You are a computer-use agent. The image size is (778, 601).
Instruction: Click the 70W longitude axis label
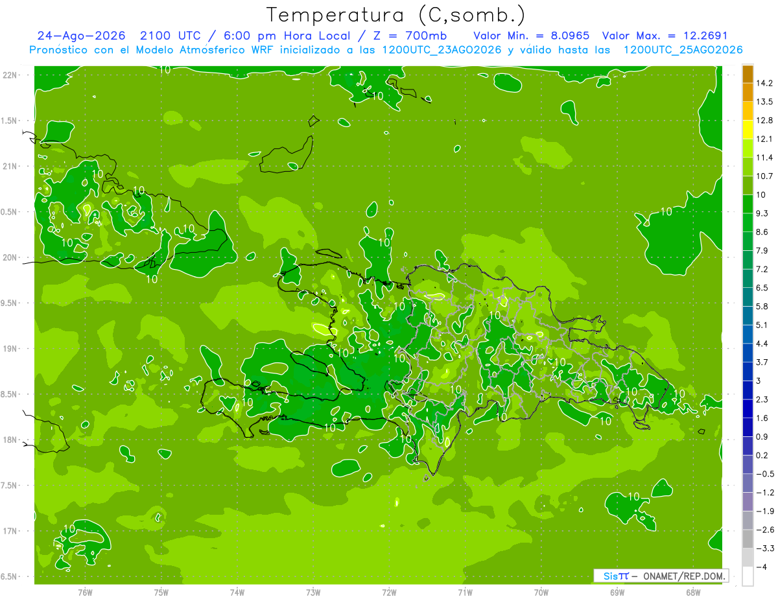pyautogui.click(x=541, y=593)
